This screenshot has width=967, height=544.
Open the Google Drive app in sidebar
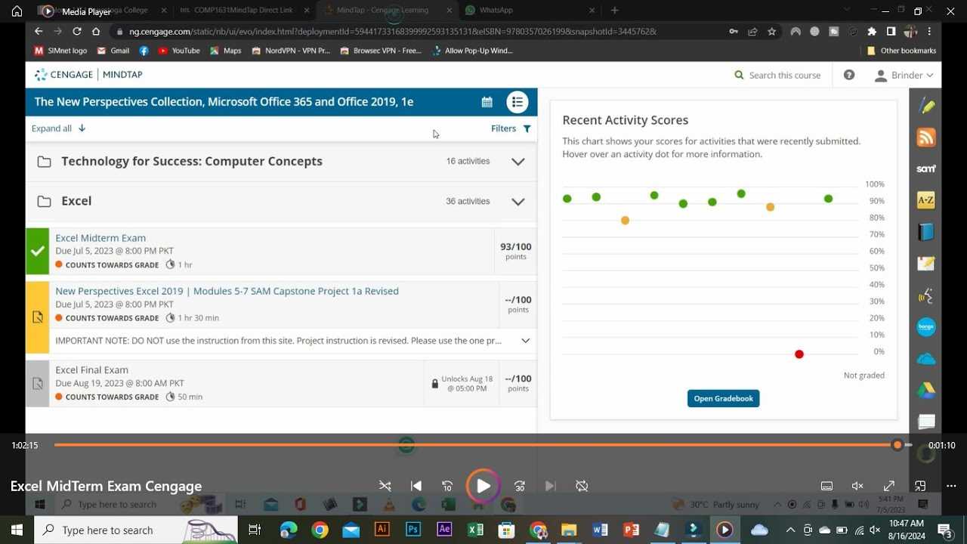click(926, 391)
